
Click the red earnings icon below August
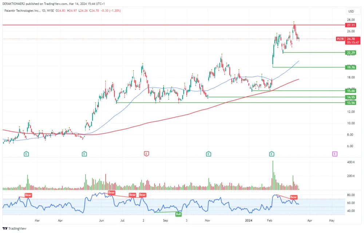146,154
